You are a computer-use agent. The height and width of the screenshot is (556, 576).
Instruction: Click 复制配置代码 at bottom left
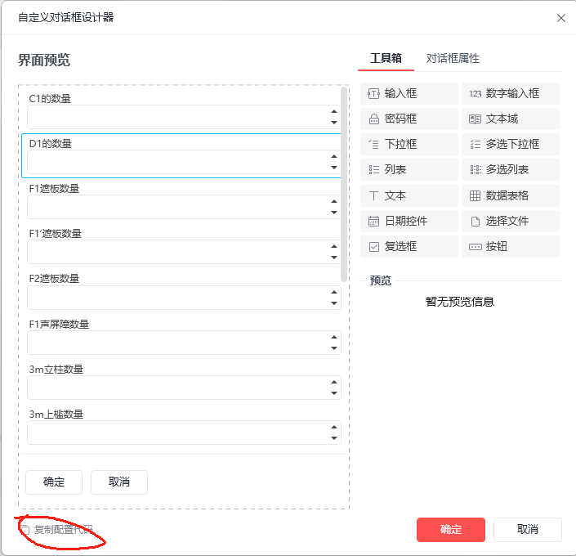tap(56, 530)
